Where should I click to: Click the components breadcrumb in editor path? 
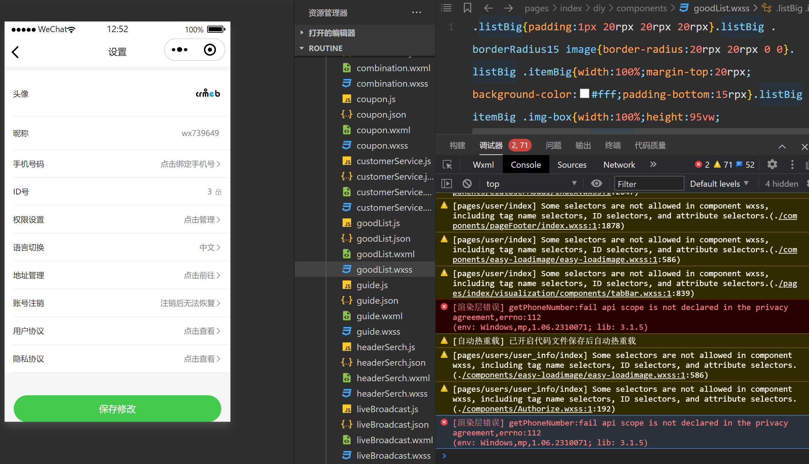[x=641, y=8]
